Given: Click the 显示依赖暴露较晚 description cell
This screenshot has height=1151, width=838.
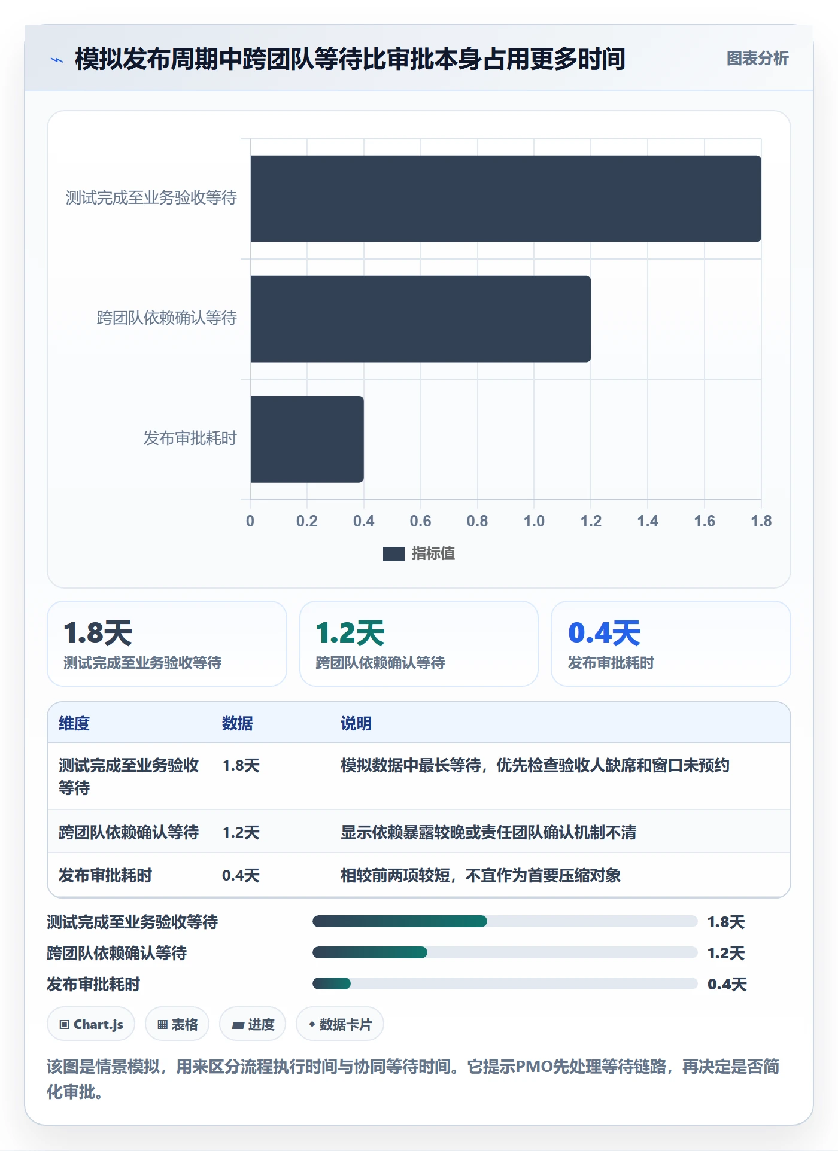Looking at the screenshot, I should (x=488, y=832).
